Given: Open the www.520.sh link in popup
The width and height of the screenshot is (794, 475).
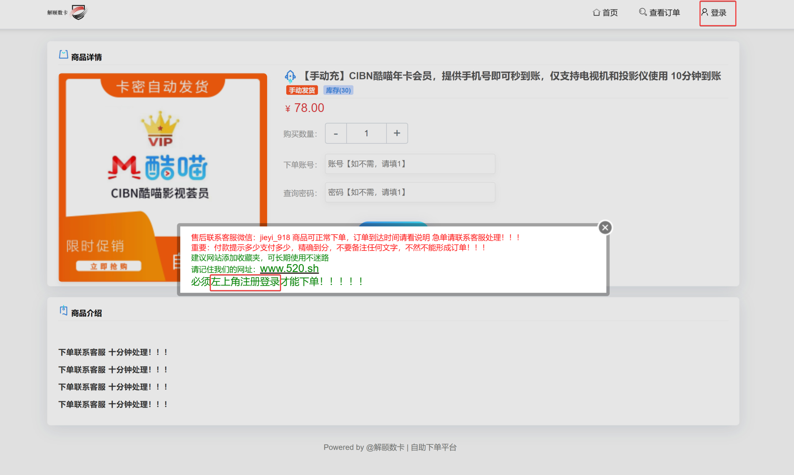Looking at the screenshot, I should [x=289, y=269].
